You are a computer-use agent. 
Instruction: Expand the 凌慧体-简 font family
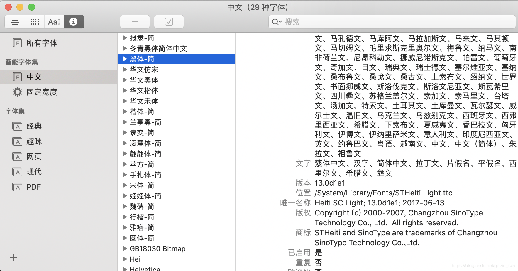(x=125, y=143)
